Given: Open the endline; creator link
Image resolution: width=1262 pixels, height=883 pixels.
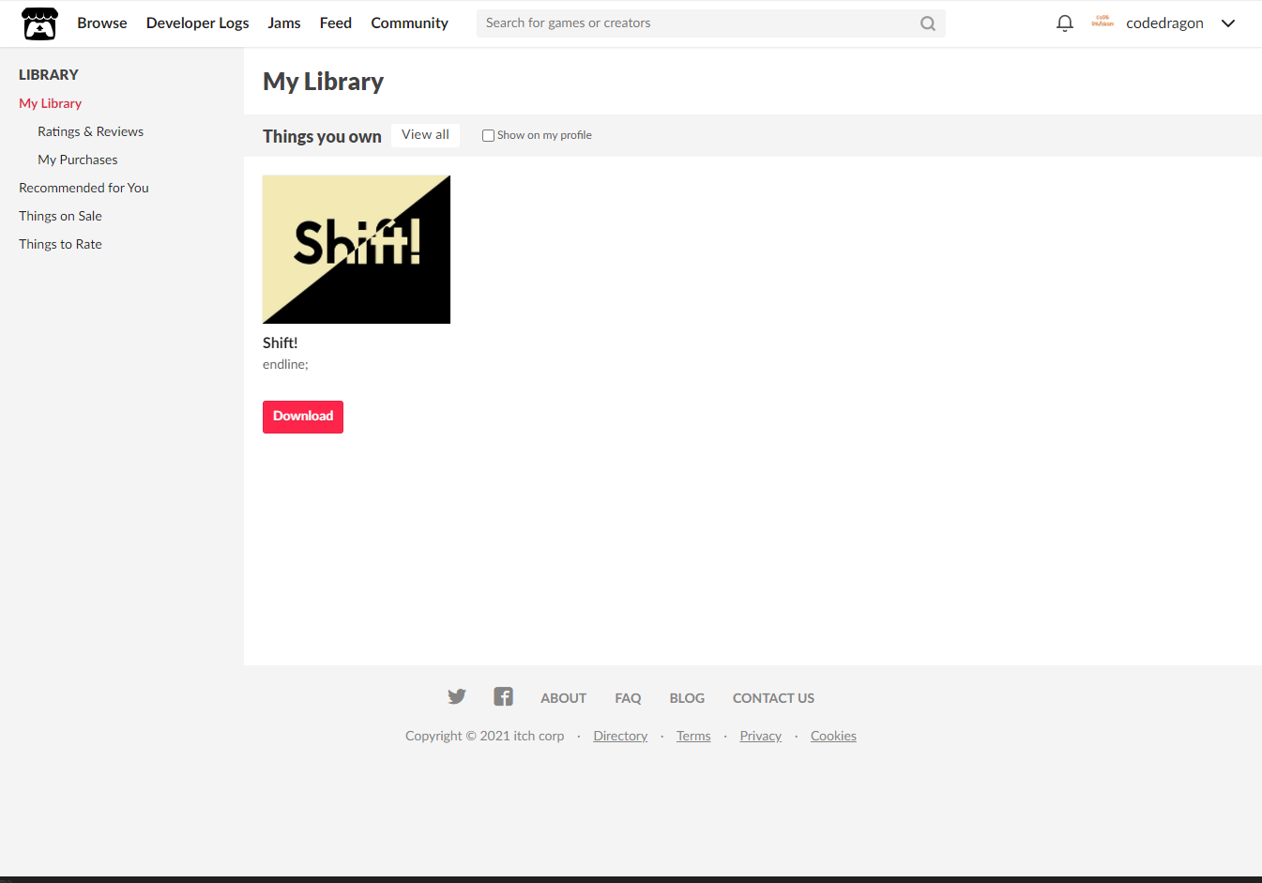Looking at the screenshot, I should coord(286,364).
